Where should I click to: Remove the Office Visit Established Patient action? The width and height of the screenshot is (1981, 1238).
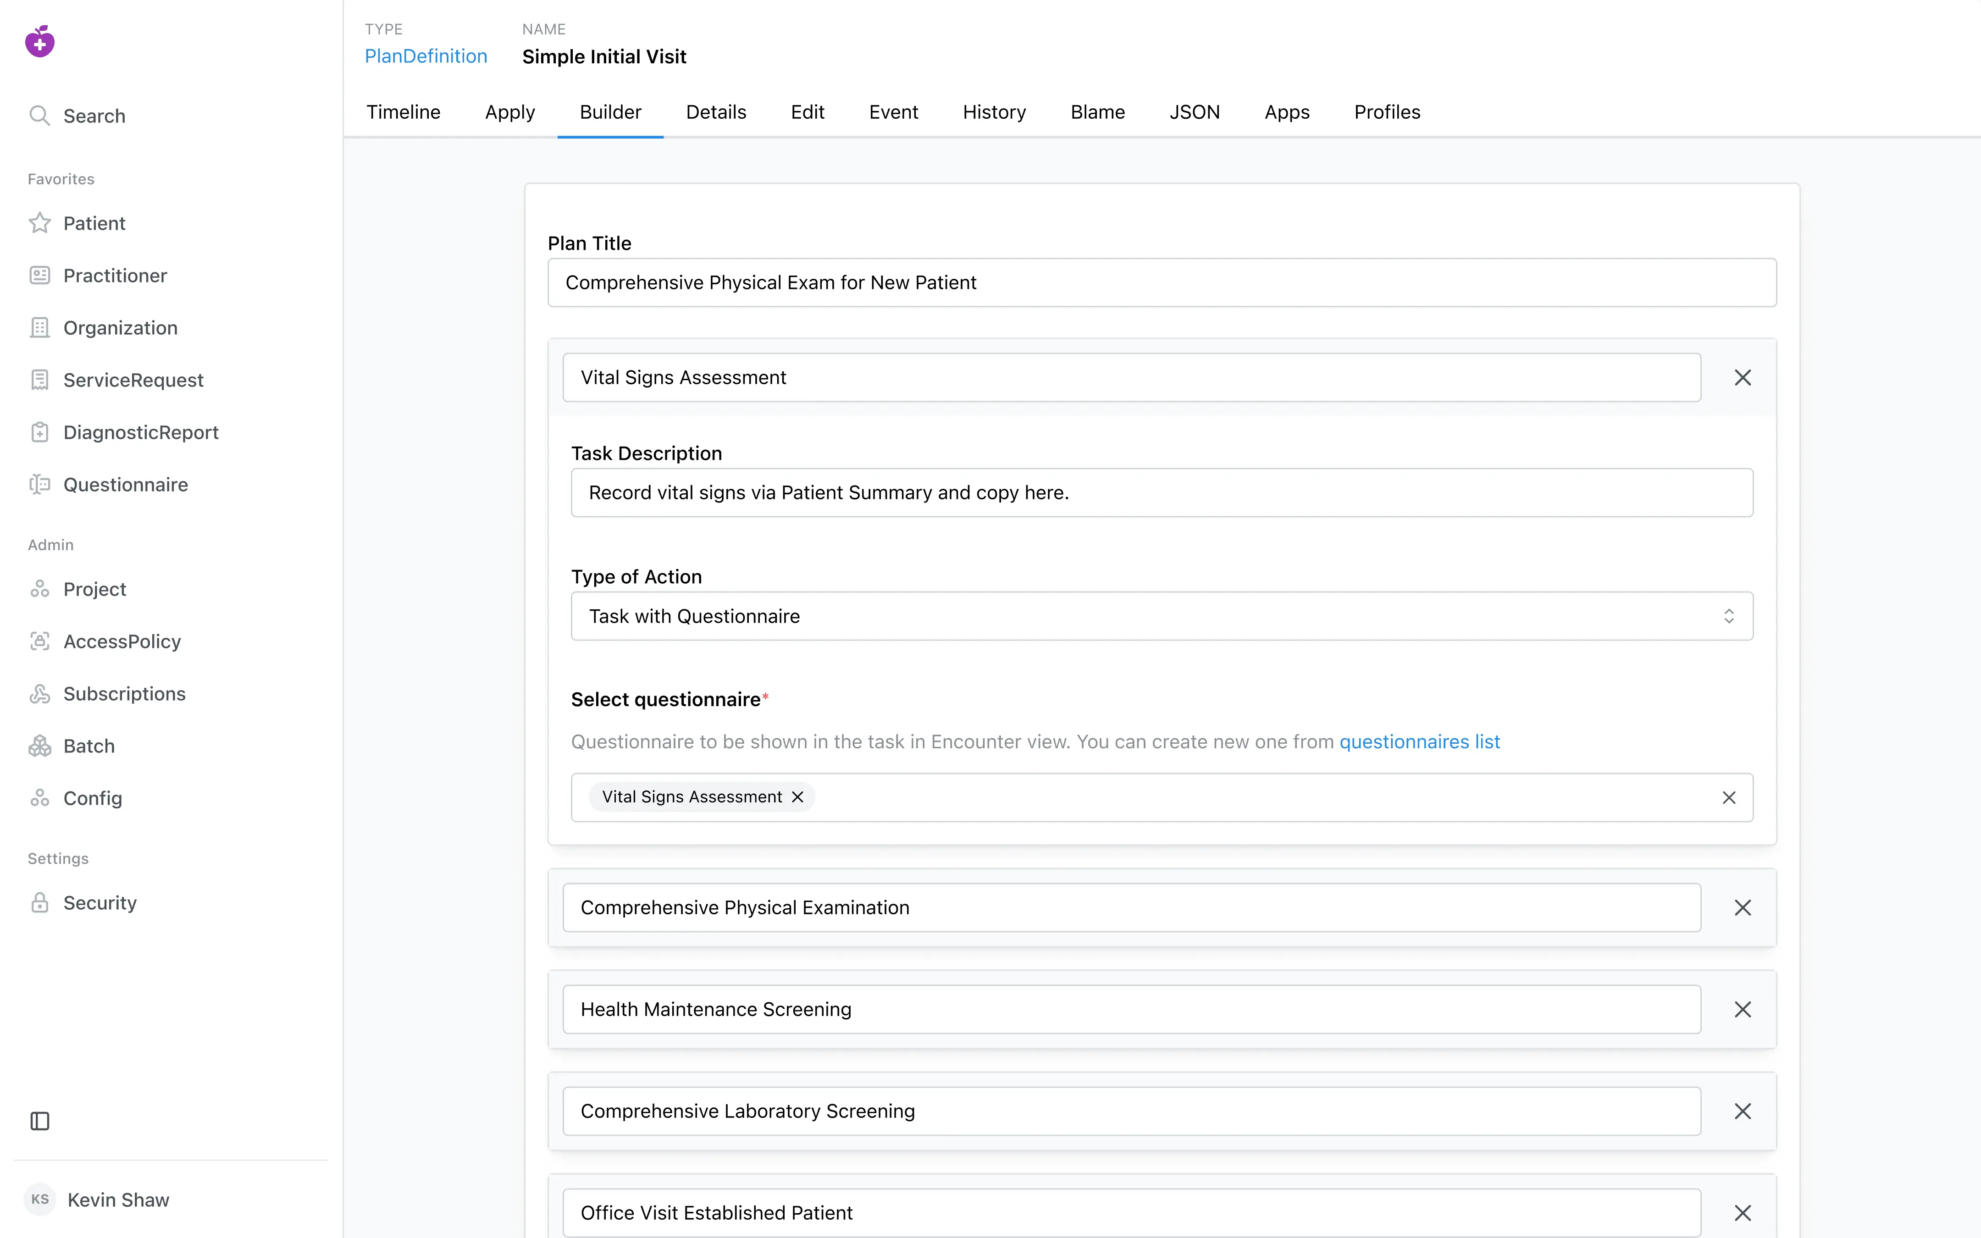[x=1743, y=1213]
